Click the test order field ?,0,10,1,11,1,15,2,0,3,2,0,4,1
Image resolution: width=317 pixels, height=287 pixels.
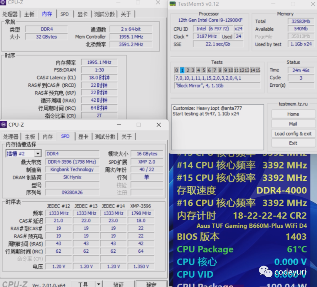pos(217,78)
